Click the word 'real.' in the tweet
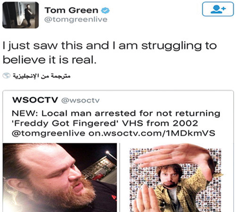 84,60
